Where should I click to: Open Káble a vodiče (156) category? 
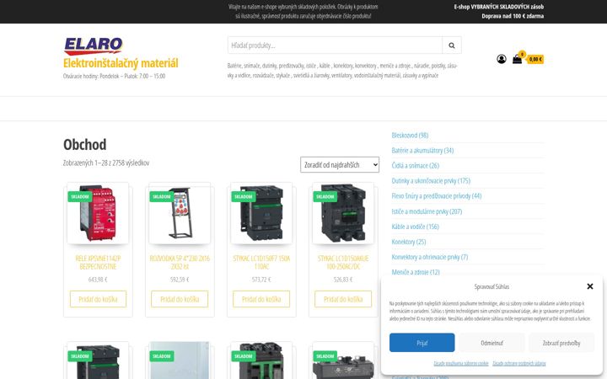point(415,227)
